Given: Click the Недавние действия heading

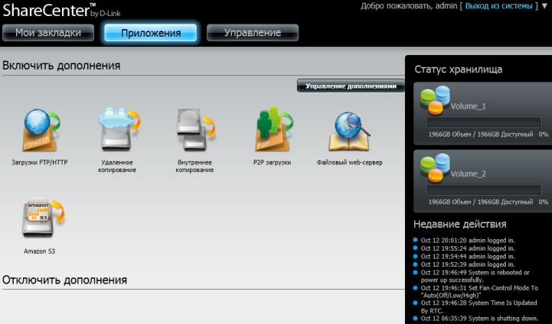Looking at the screenshot, I should [x=460, y=224].
